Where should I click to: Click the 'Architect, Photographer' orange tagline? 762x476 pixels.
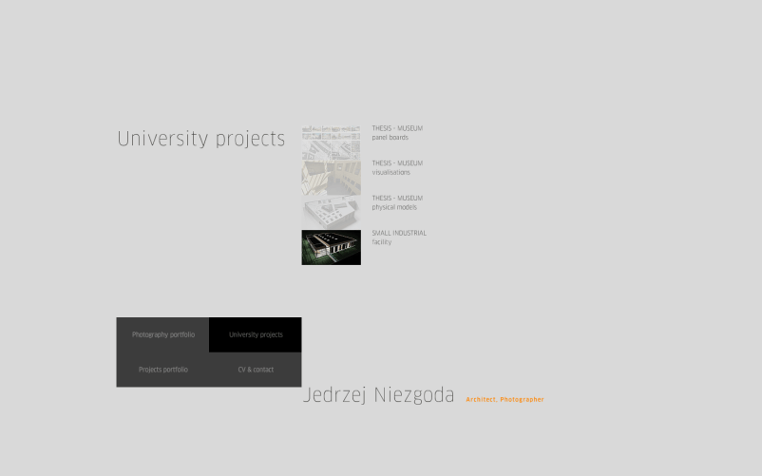point(505,399)
